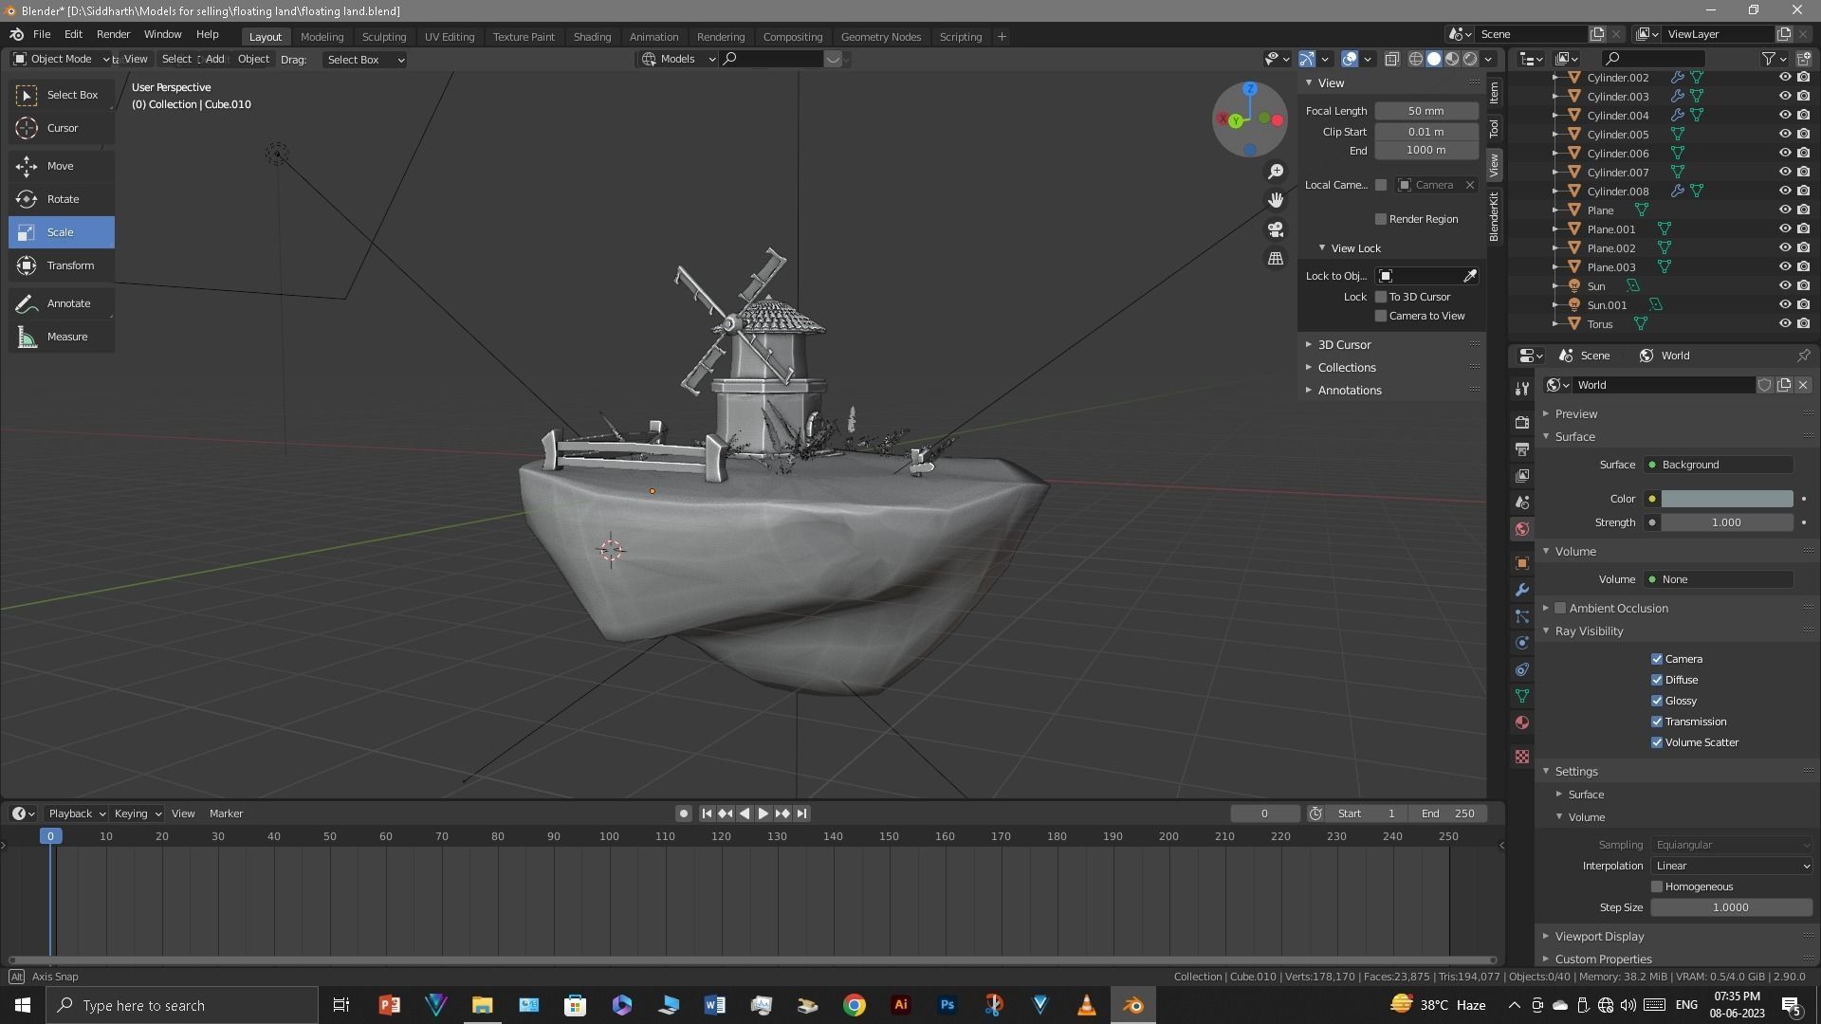Select the Measure tool

tap(62, 337)
